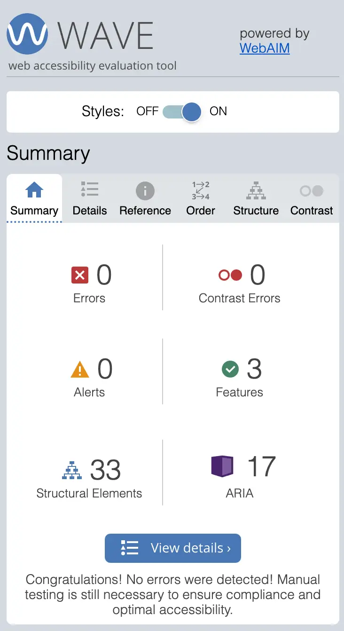Screen dimensions: 344x631
Task: Click the Order numbered sequence icon
Action: (x=200, y=190)
